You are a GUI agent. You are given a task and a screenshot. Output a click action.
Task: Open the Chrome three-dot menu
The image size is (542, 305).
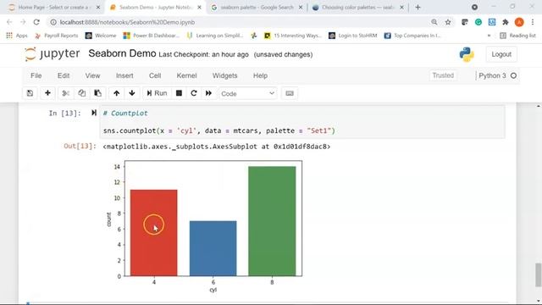click(x=533, y=22)
